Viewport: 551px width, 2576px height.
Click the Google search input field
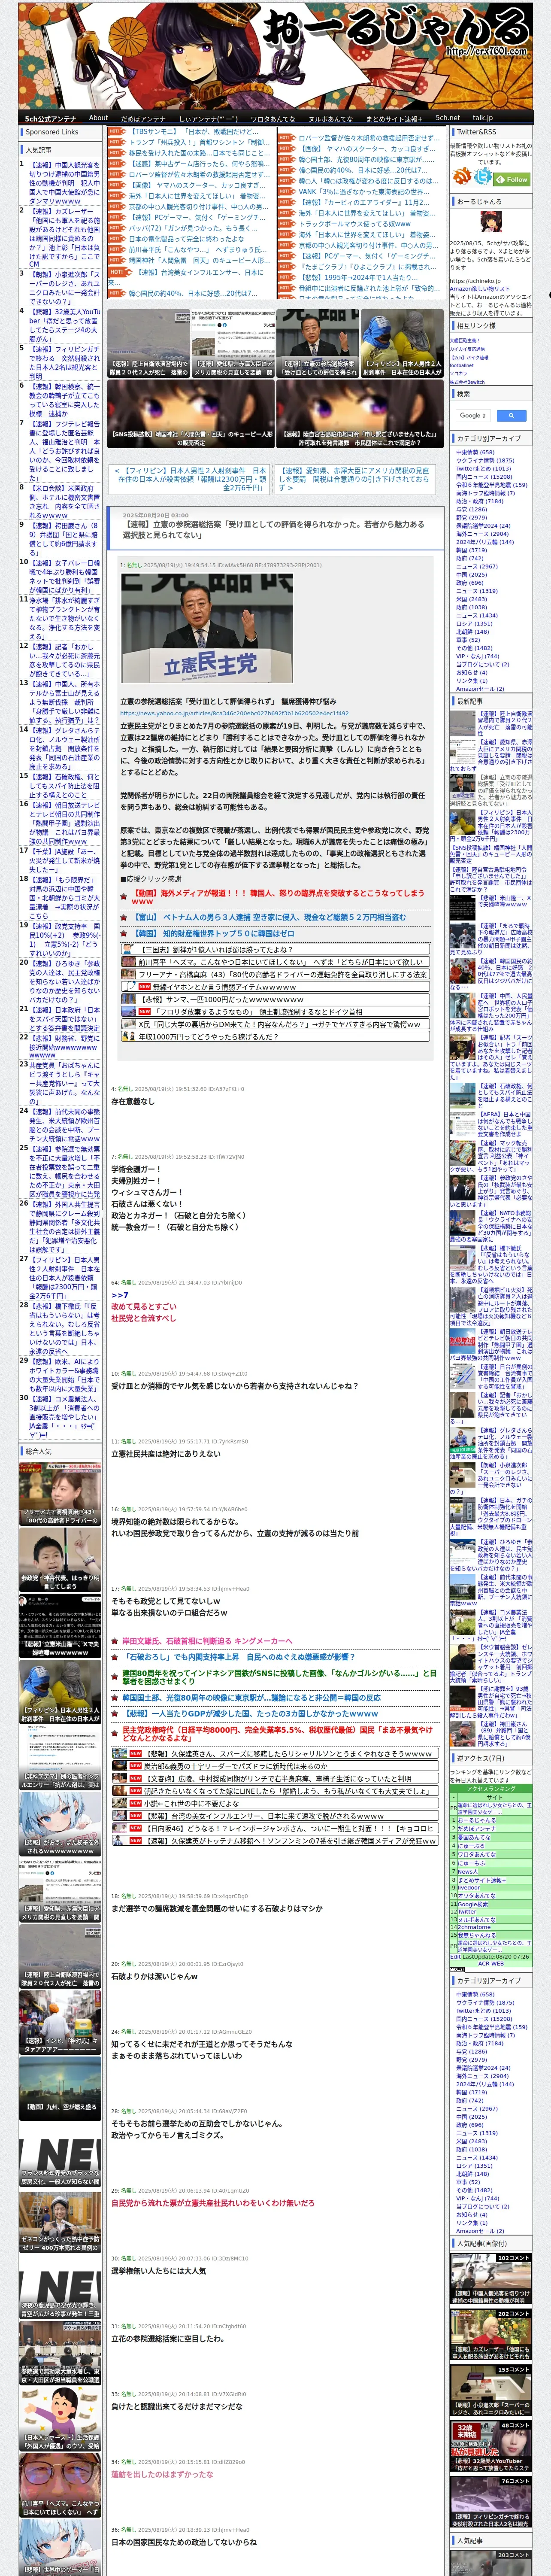coord(473,415)
